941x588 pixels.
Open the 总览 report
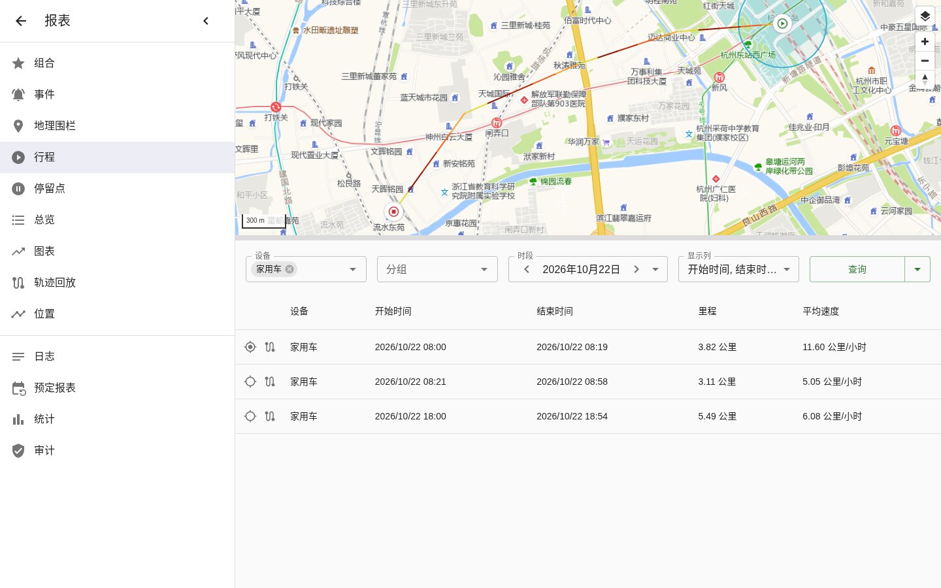pyautogui.click(x=117, y=220)
